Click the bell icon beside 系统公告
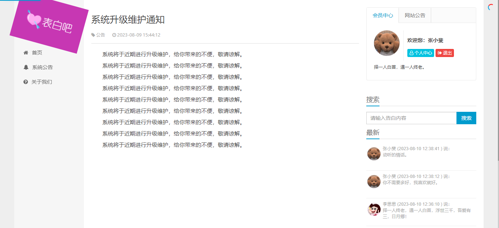Image resolution: width=499 pixels, height=228 pixels. pyautogui.click(x=26, y=67)
